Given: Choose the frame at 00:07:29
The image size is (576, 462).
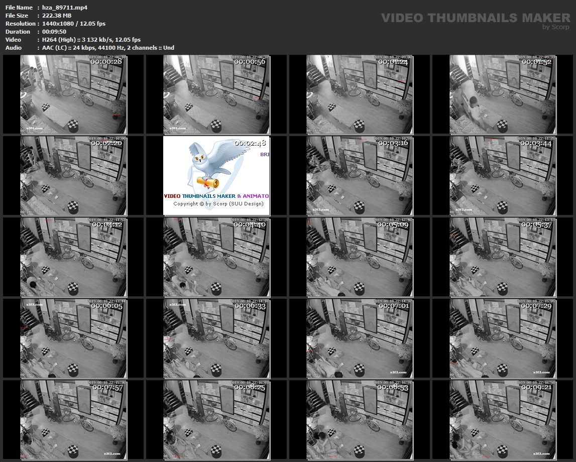Looking at the screenshot, I should tap(503, 338).
